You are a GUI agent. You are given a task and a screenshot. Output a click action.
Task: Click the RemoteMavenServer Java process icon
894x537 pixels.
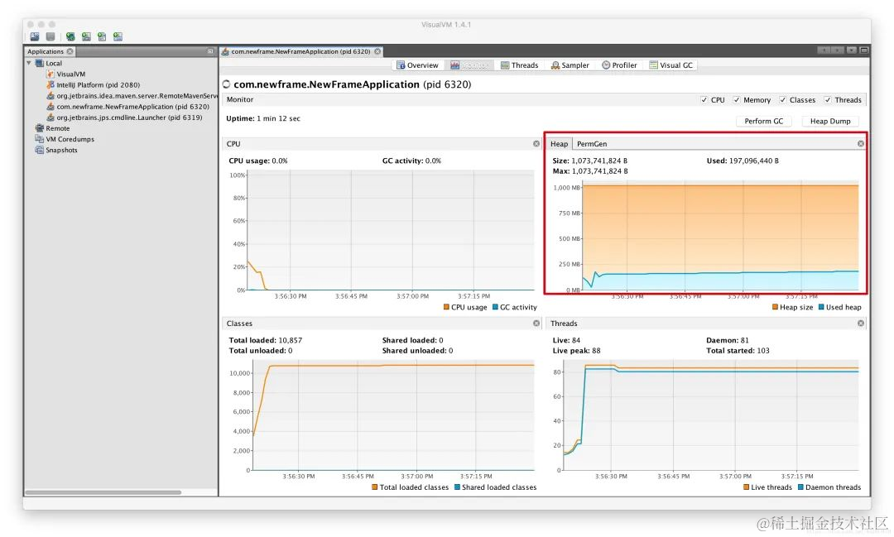(x=50, y=96)
